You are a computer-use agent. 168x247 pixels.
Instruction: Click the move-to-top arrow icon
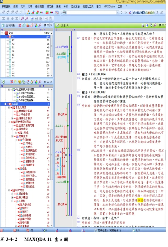point(3,19)
